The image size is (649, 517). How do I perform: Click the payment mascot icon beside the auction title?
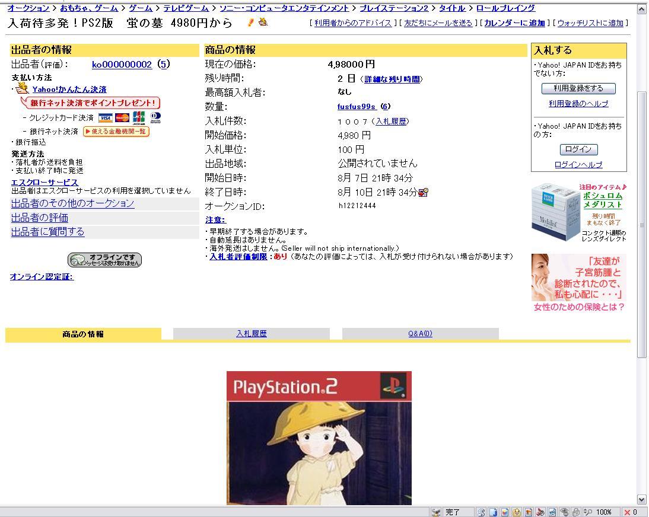(x=263, y=22)
